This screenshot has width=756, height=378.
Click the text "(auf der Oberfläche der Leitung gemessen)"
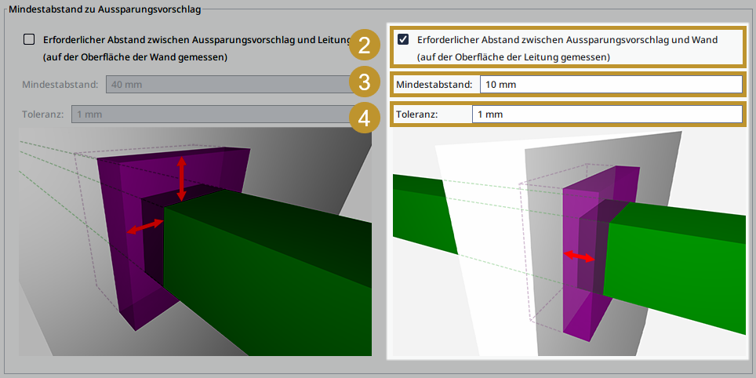514,57
